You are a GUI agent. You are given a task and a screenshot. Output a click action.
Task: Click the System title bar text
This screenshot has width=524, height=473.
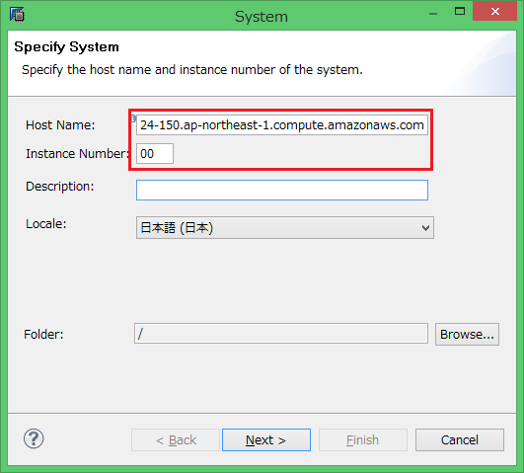(262, 17)
